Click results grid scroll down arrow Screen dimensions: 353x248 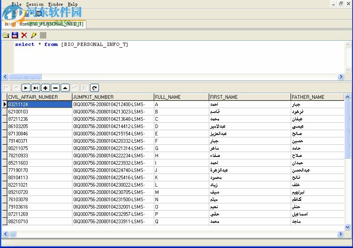[x=347, y=227]
